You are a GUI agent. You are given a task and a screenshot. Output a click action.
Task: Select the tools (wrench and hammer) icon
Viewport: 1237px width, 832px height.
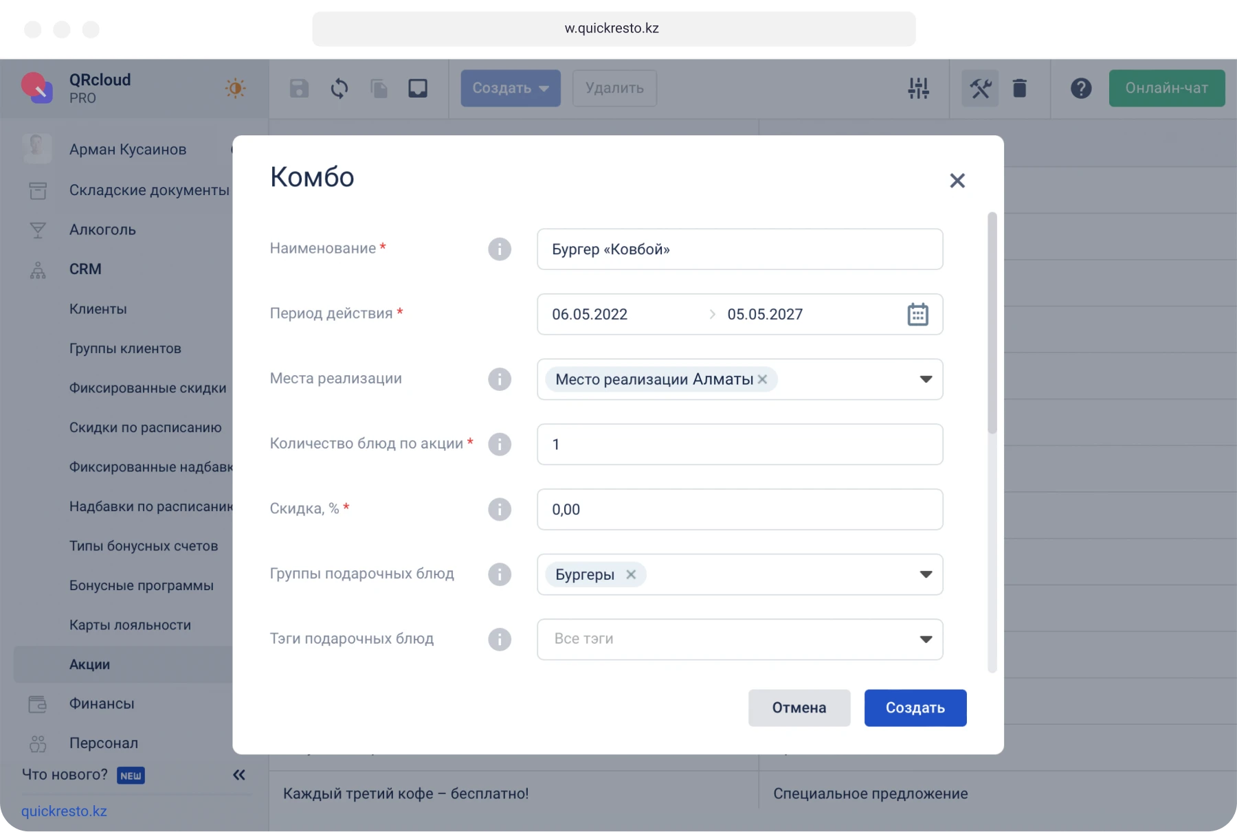tap(981, 88)
